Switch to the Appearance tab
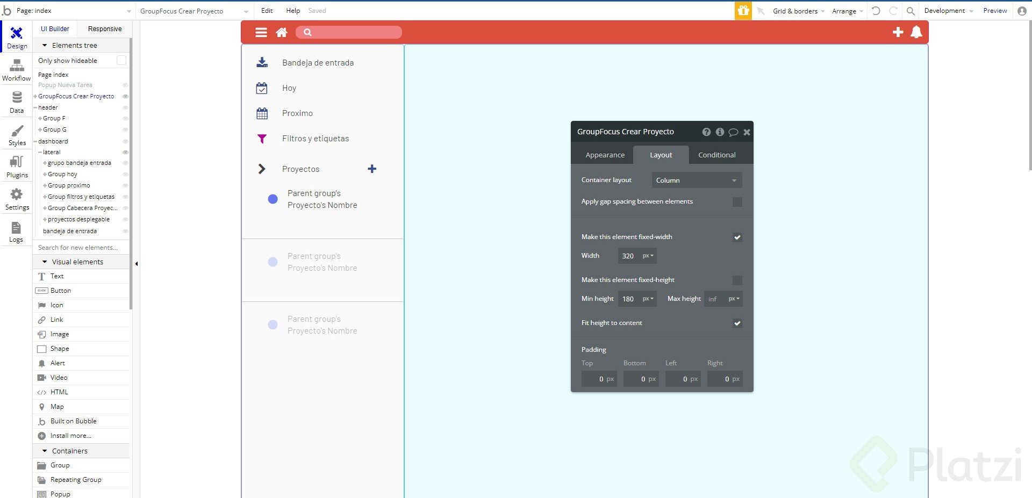 pyautogui.click(x=605, y=155)
